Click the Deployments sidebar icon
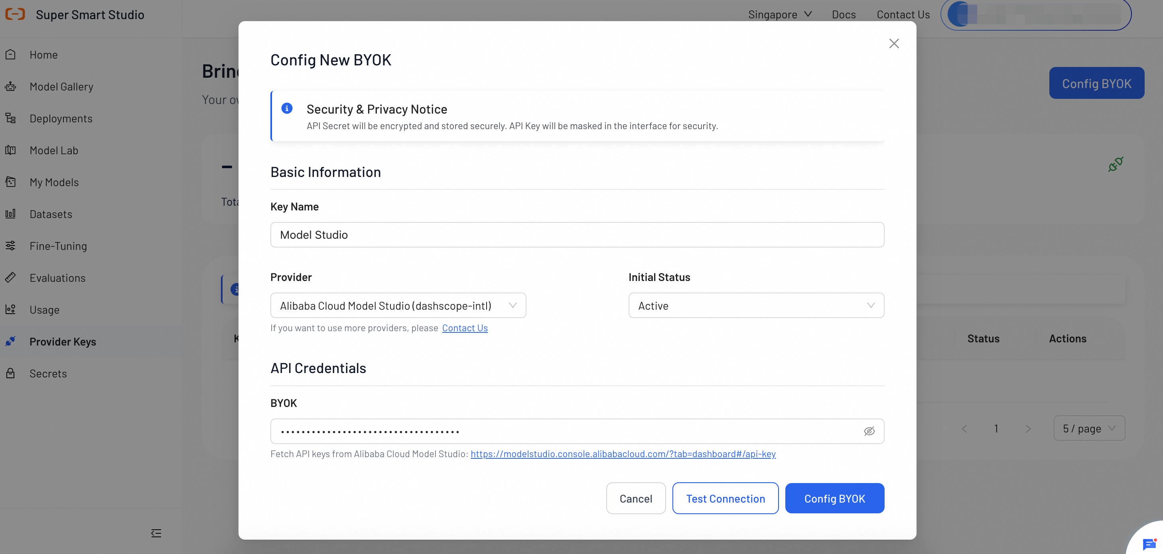This screenshot has width=1163, height=554. click(x=10, y=118)
